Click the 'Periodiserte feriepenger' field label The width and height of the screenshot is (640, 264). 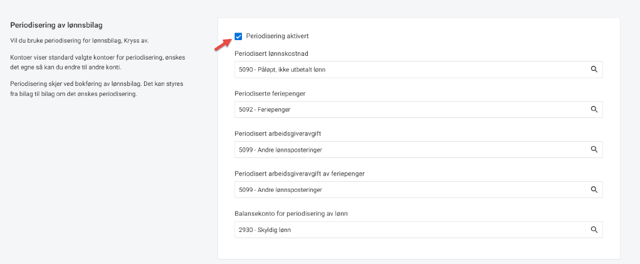point(269,93)
